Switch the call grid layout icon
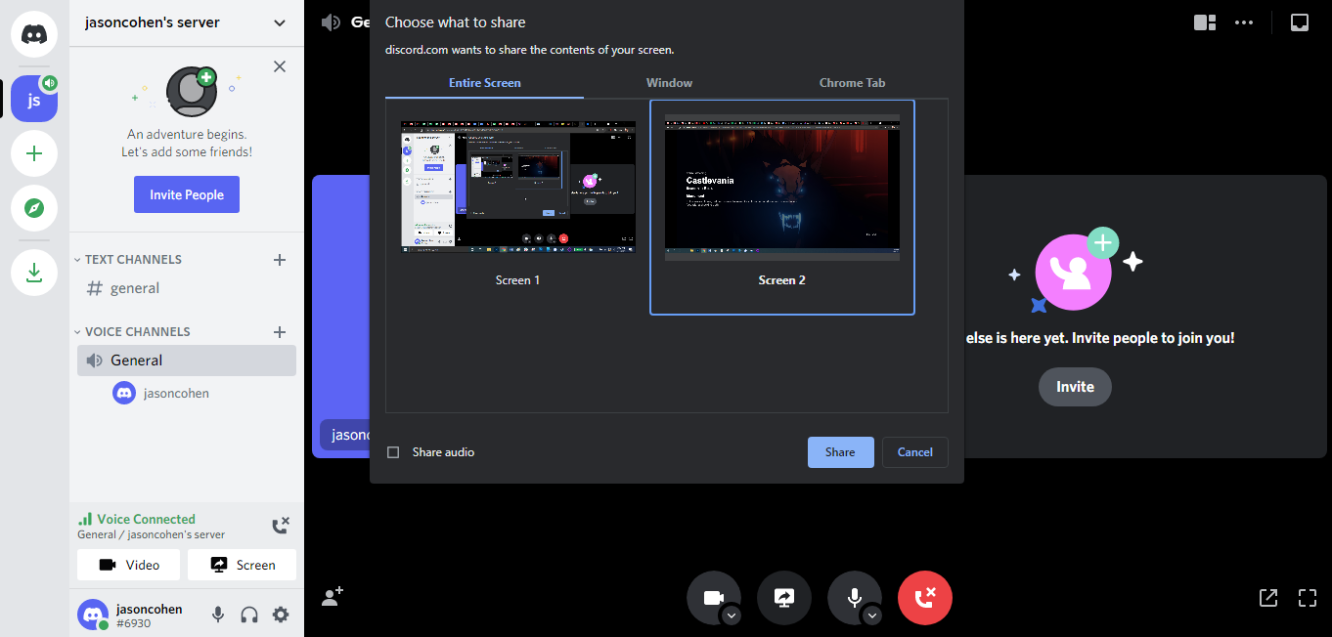This screenshot has width=1332, height=637. (x=1205, y=22)
